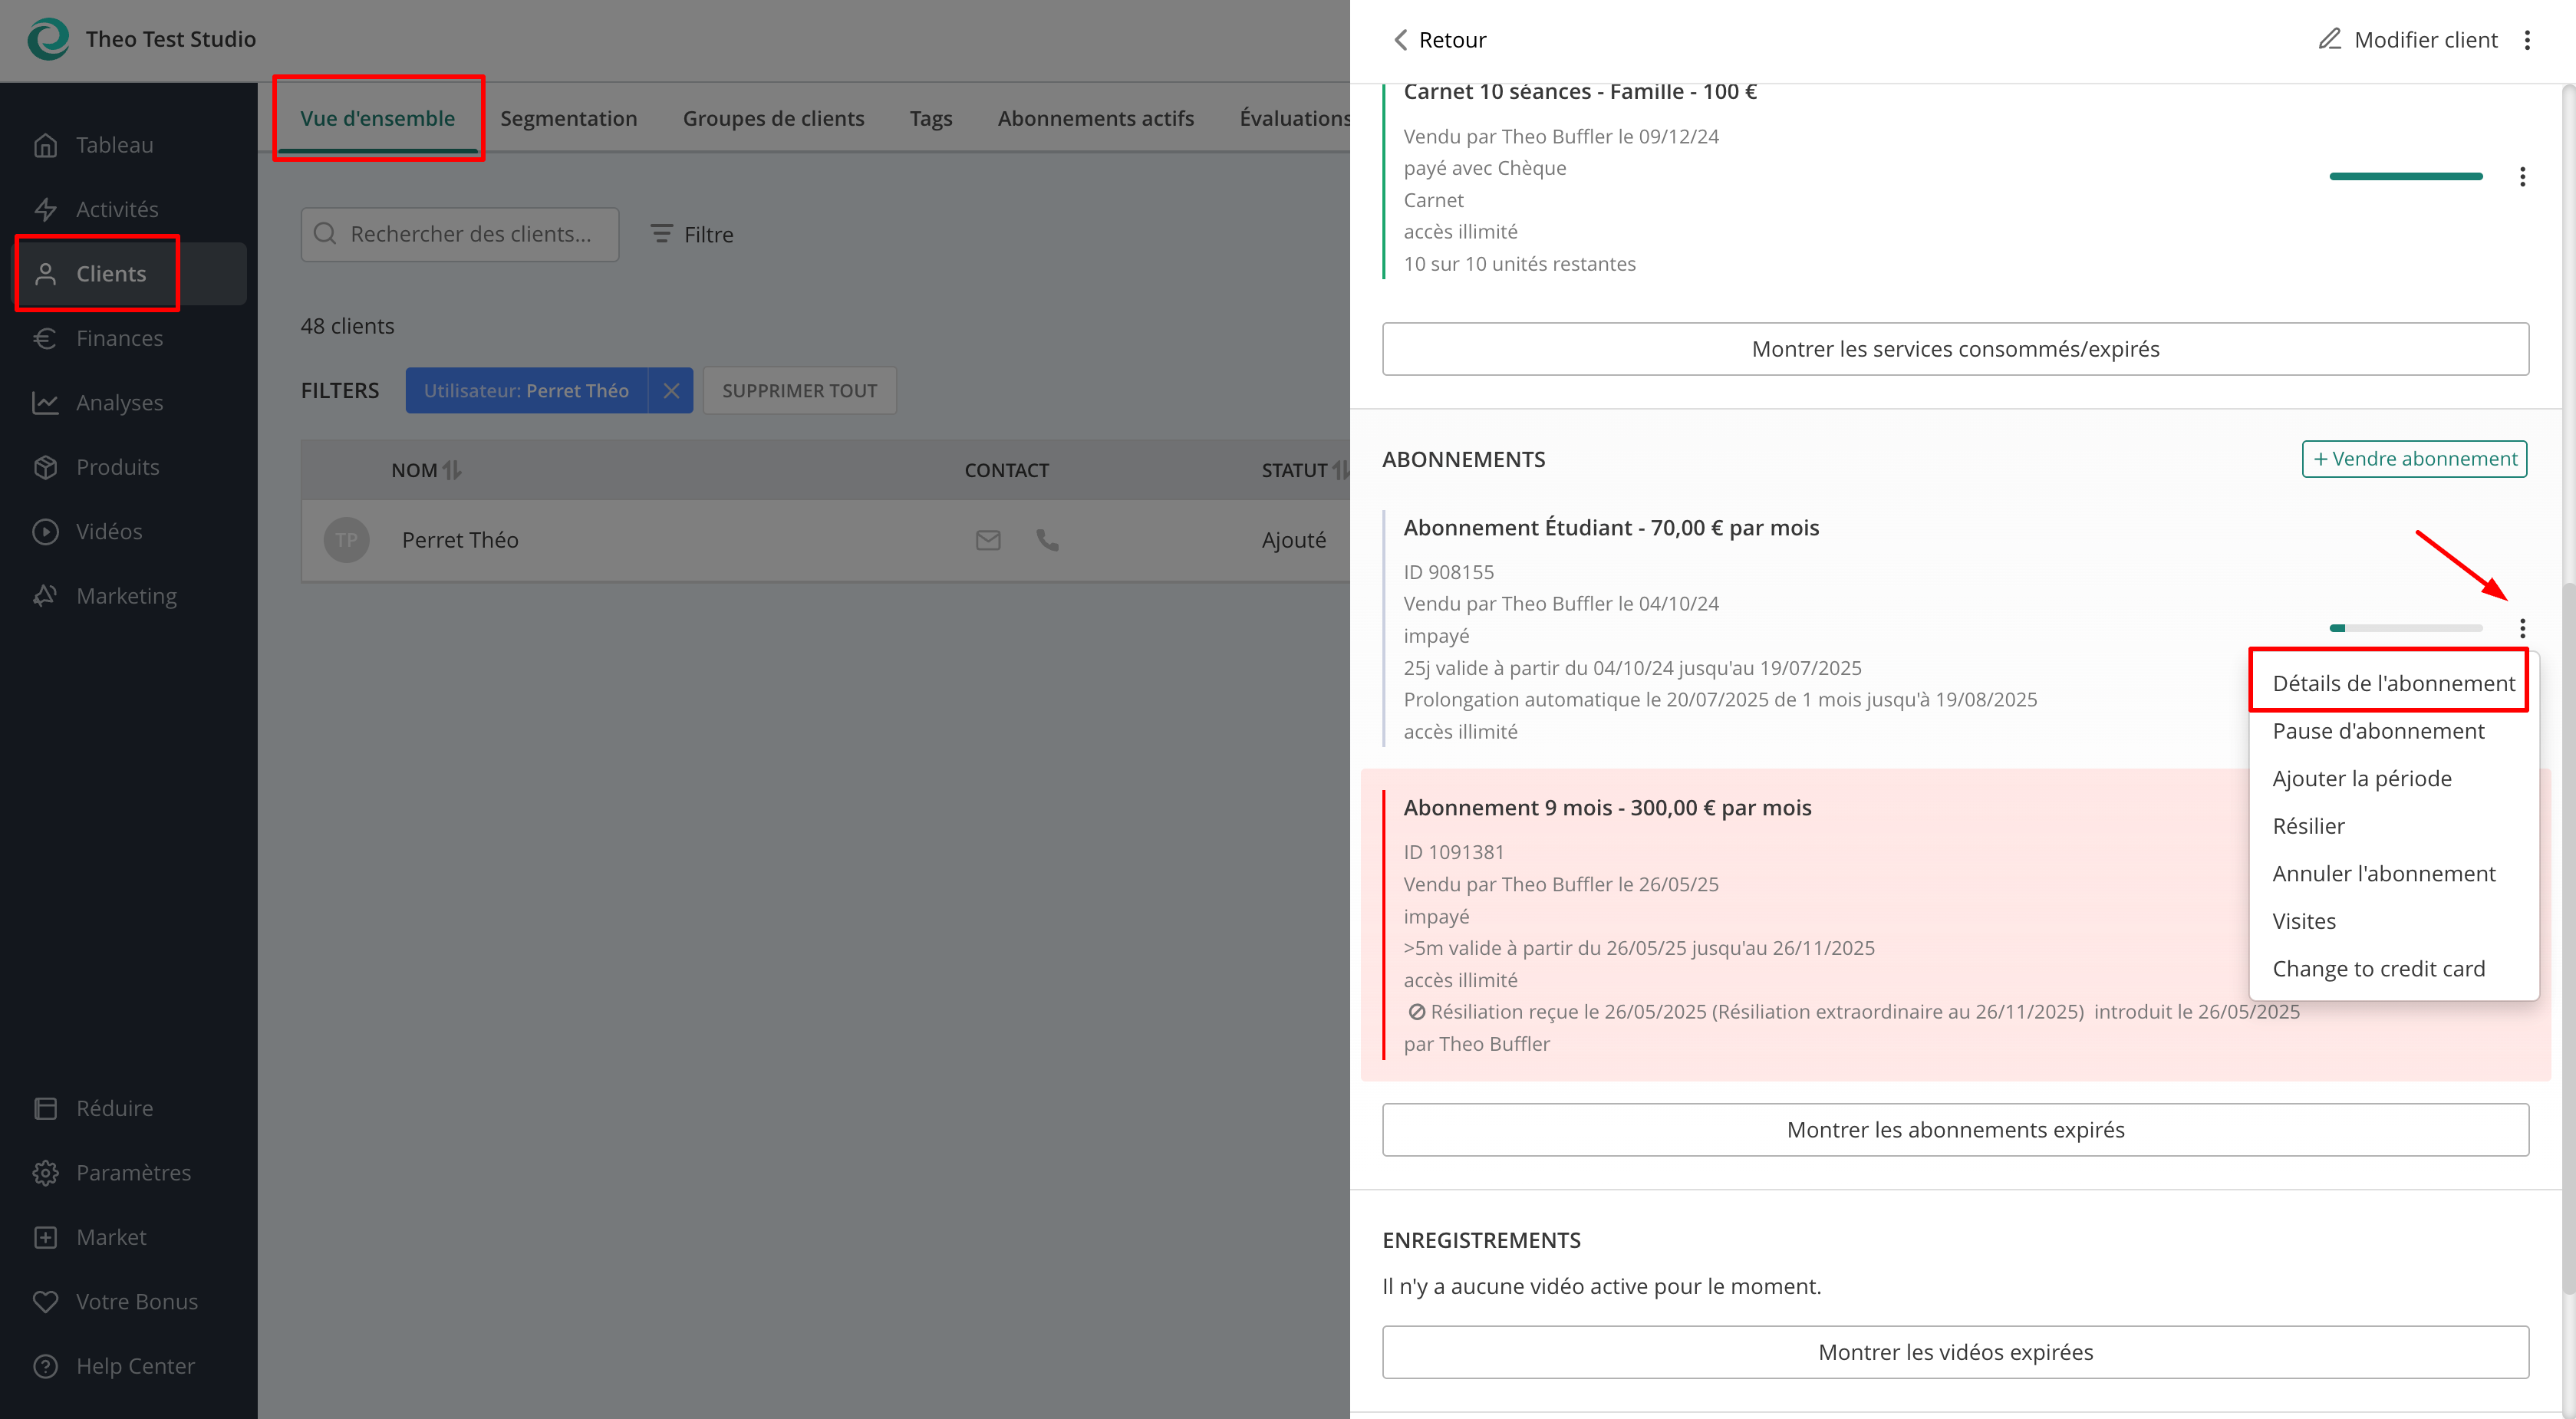
Task: Click the Retour back chevron
Action: tap(1400, 40)
